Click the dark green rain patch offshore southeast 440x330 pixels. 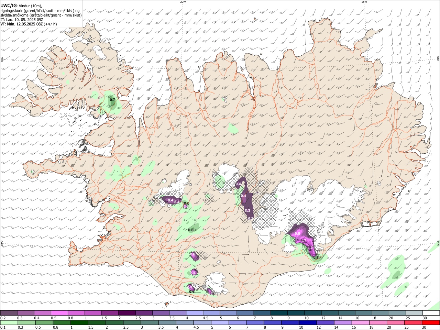point(396,274)
